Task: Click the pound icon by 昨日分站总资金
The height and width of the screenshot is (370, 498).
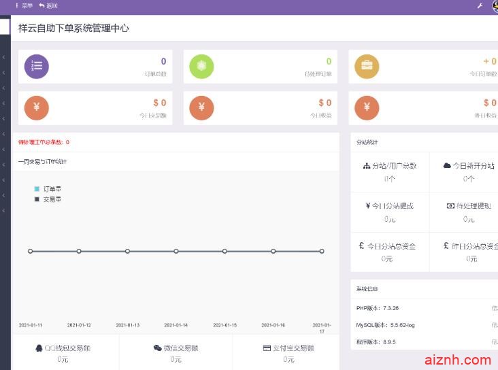Action: point(446,246)
